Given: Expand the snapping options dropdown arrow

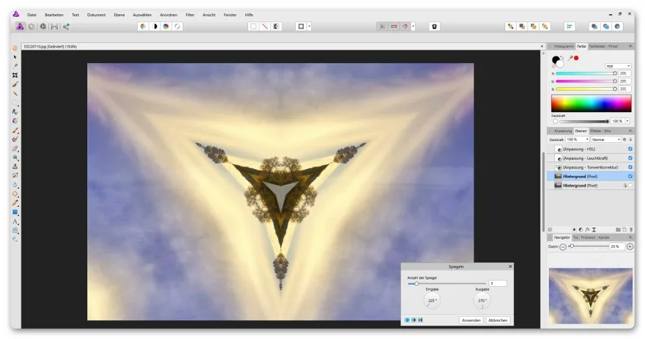Looking at the screenshot, I should tap(413, 26).
